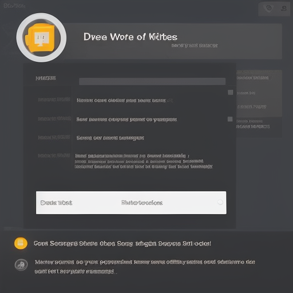Click the white monitor glyph inside yellow icon
The width and height of the screenshot is (293, 293).
(x=42, y=38)
